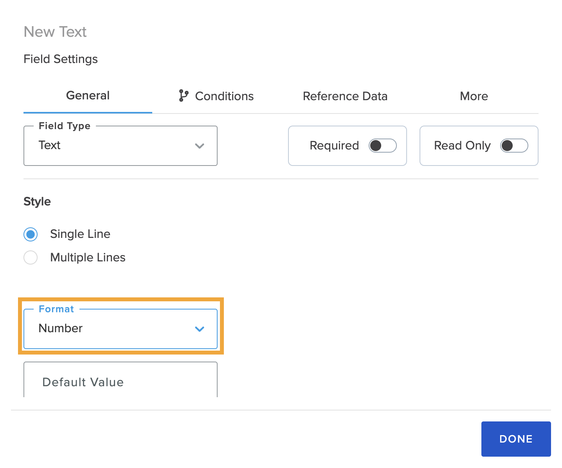Viewport: 562px width, 468px height.
Task: Click the Field Type dropdown chevron
Action: coord(200,146)
